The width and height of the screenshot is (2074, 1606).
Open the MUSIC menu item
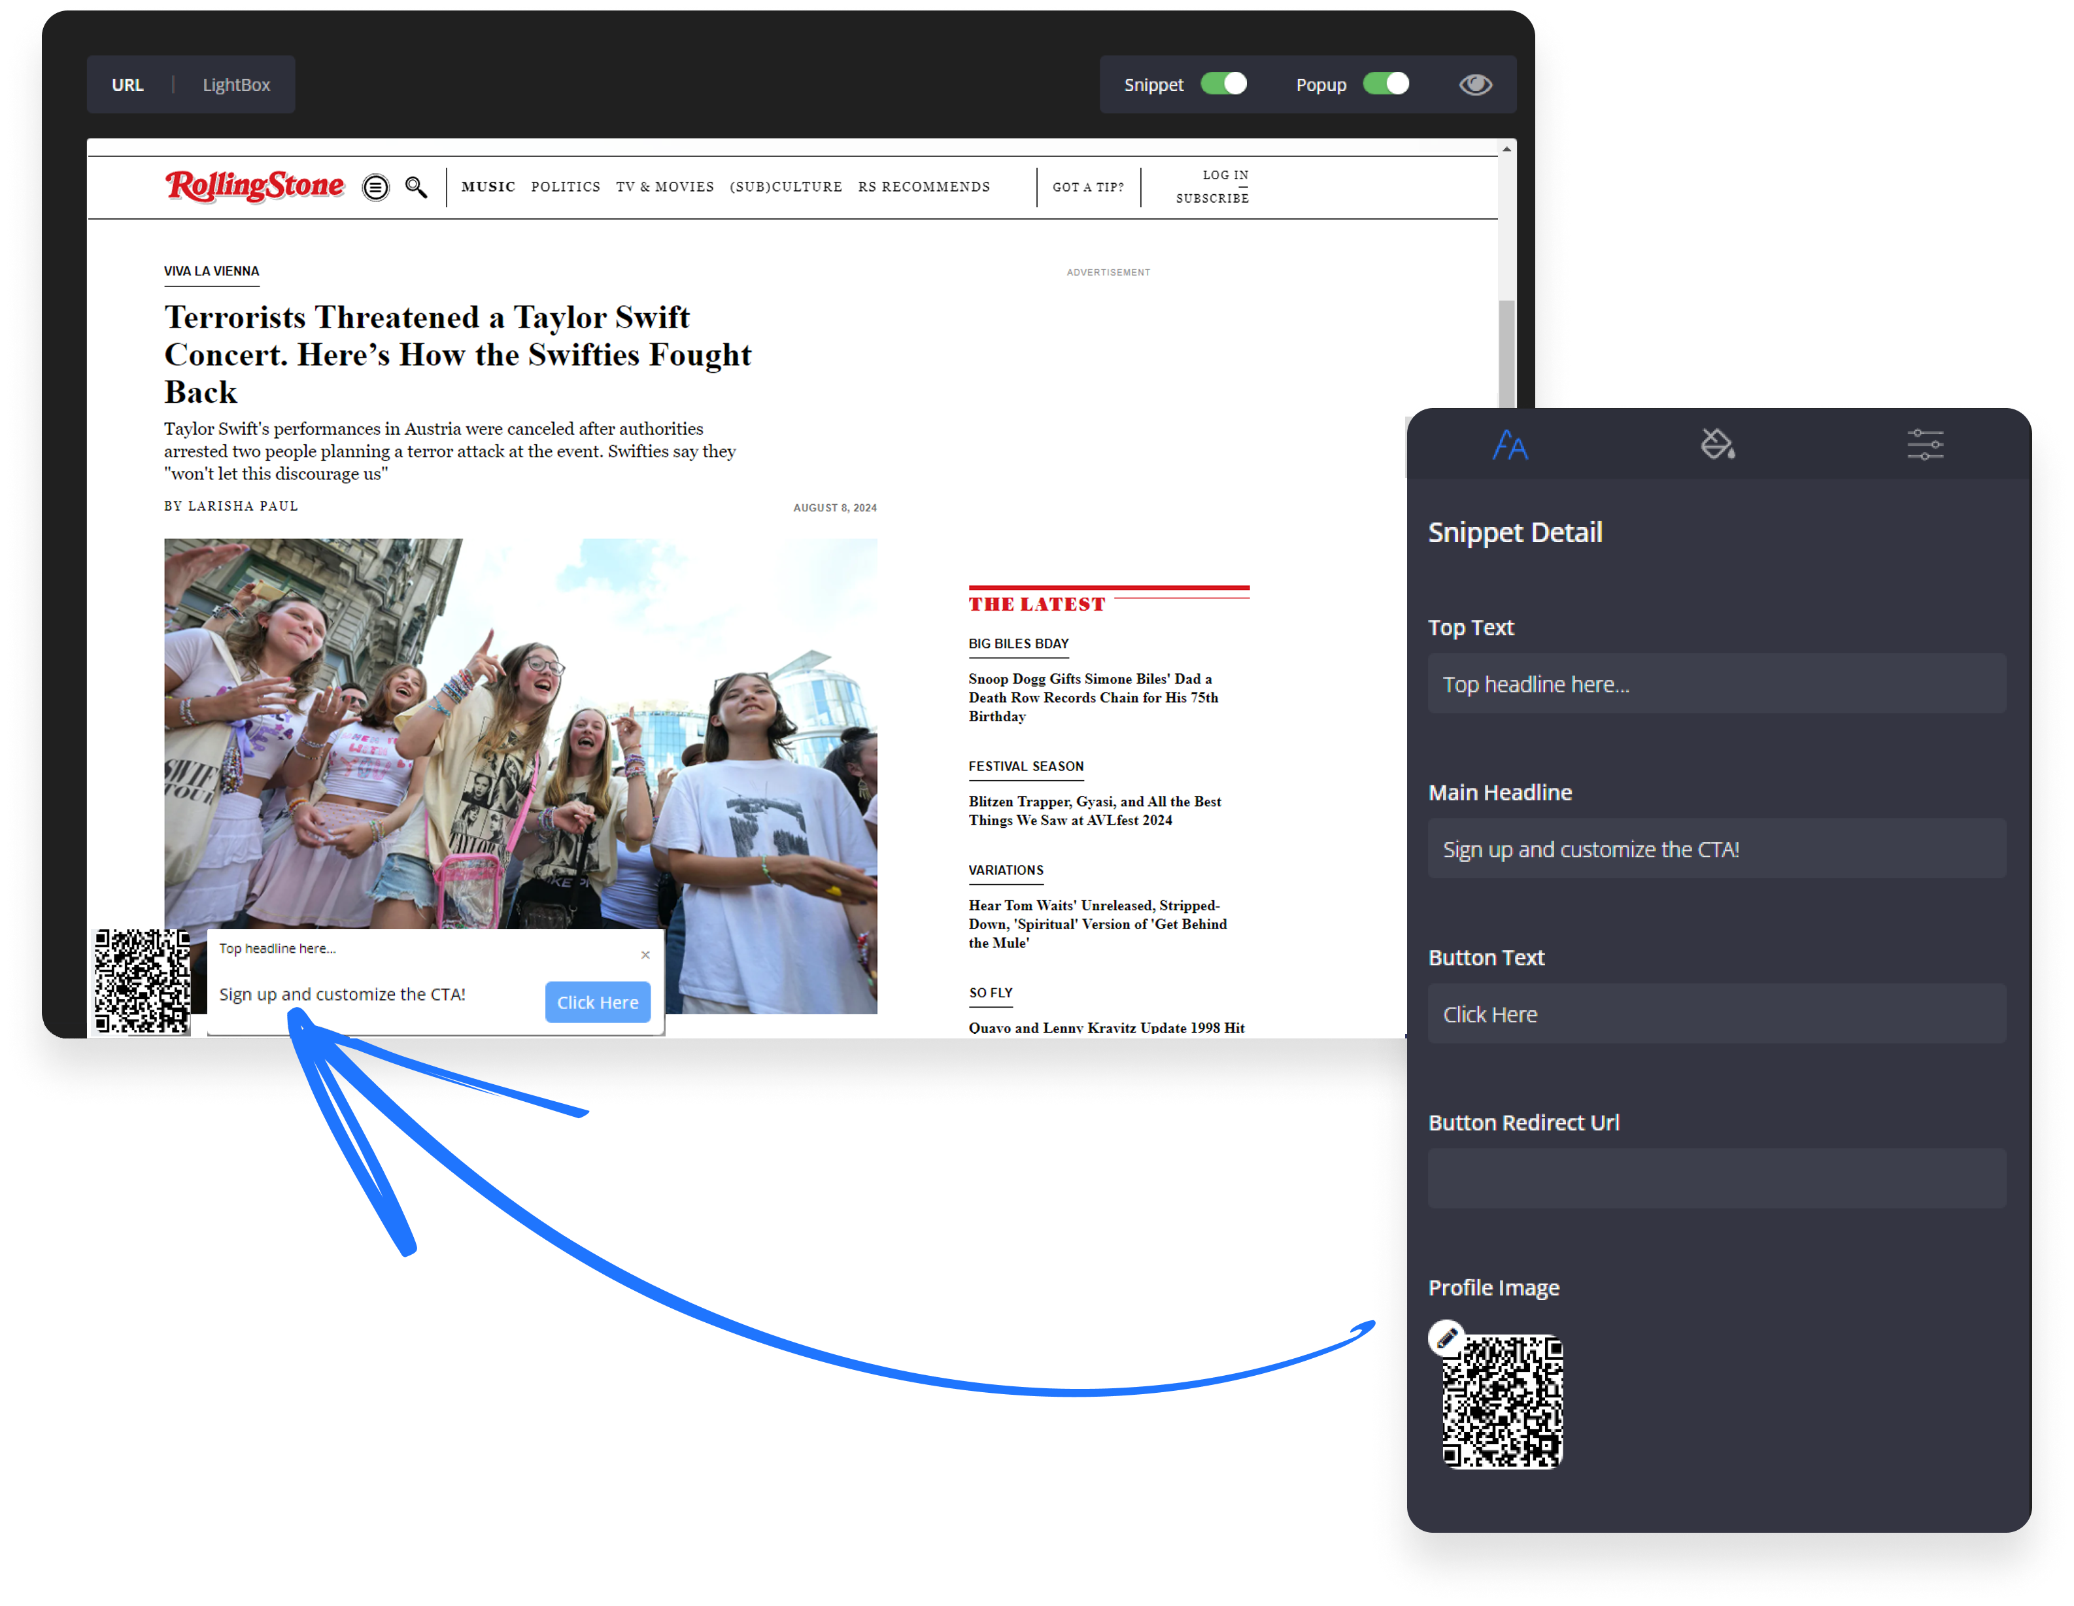tap(488, 187)
